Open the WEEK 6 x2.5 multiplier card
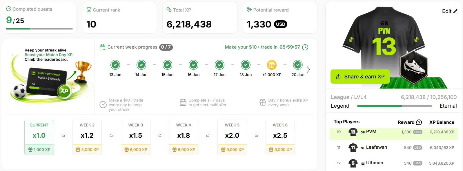The width and height of the screenshot is (463, 171). coord(280,137)
